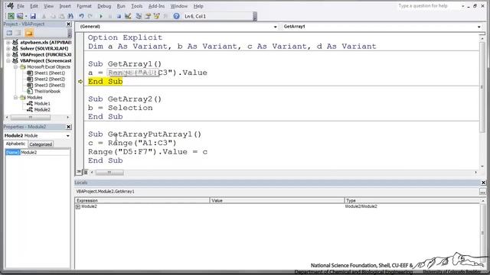Click the Insert UserForm toolbar icon
490x275 pixels.
20,16
